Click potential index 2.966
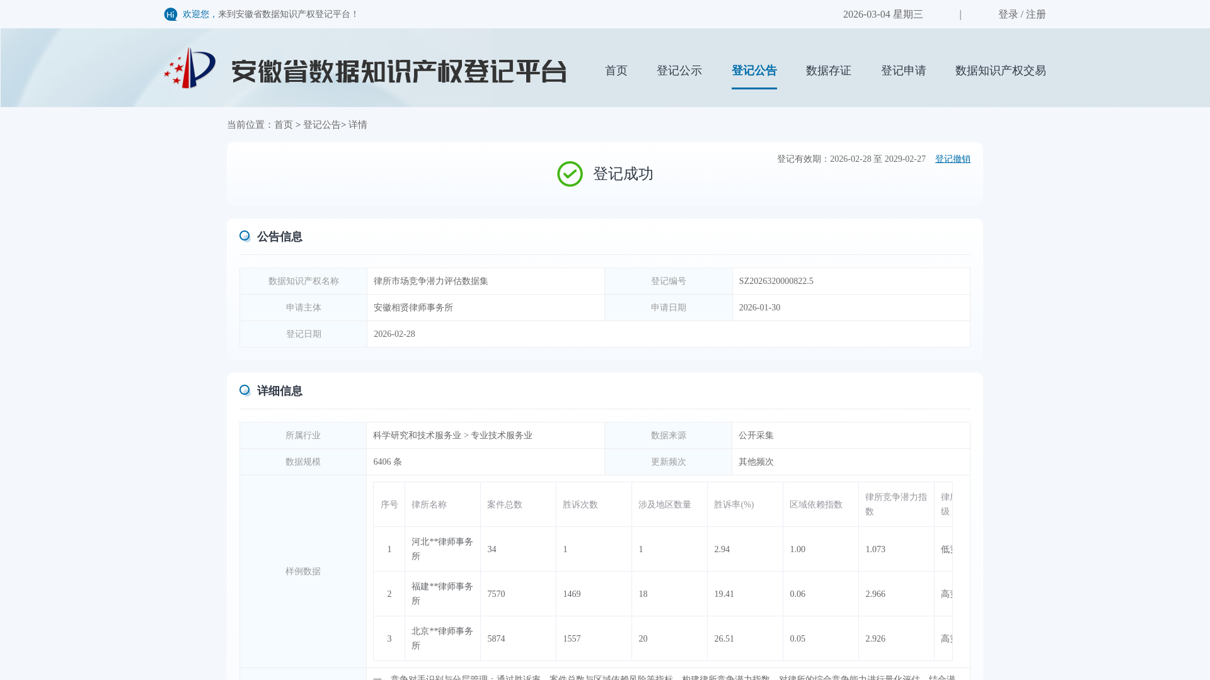Screen dimensions: 1210x680 pos(875,594)
